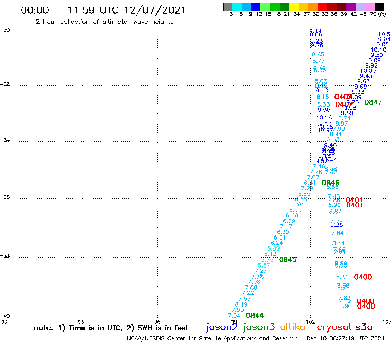Click the cryosat satellite label

(x=334, y=328)
